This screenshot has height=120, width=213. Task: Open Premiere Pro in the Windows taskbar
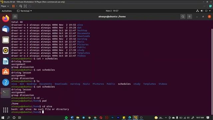coord(118,118)
